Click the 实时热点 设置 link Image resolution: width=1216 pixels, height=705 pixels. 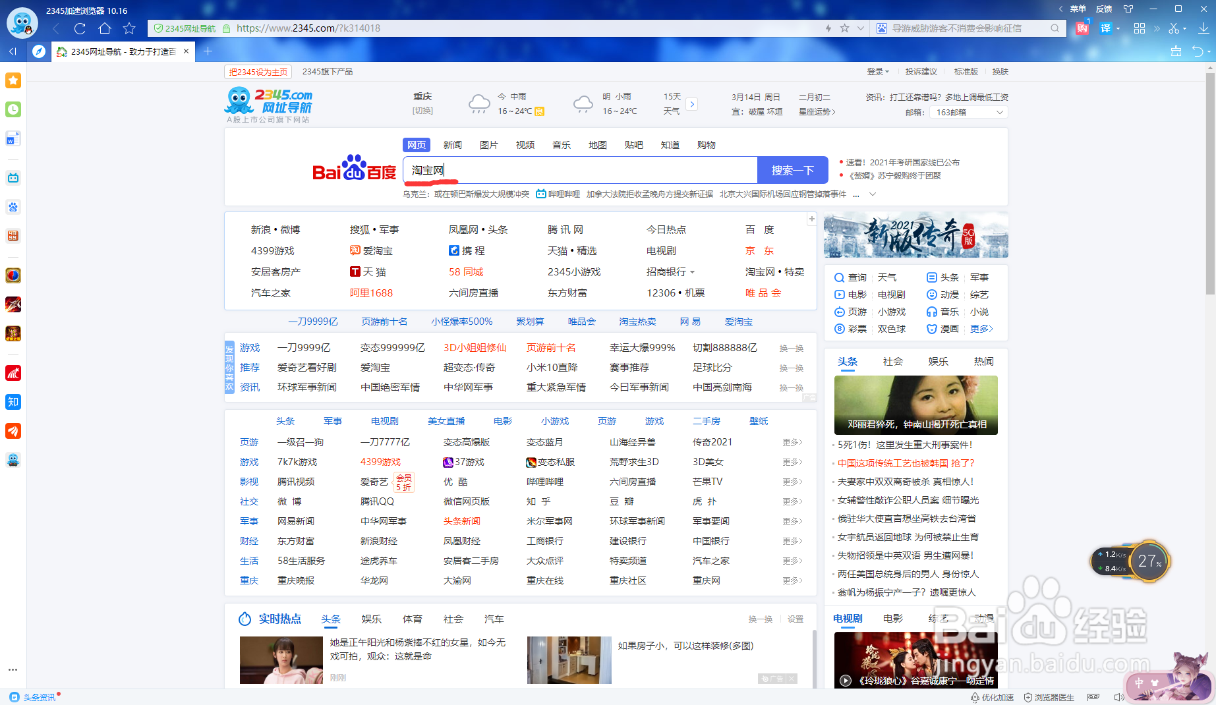tap(796, 619)
